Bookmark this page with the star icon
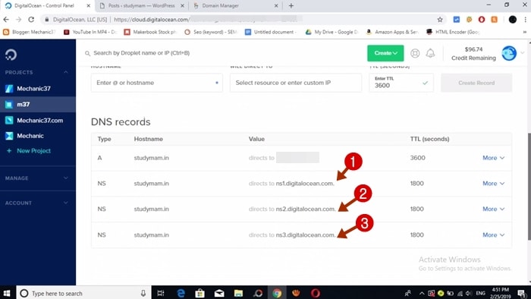The image size is (531, 299). [x=440, y=20]
